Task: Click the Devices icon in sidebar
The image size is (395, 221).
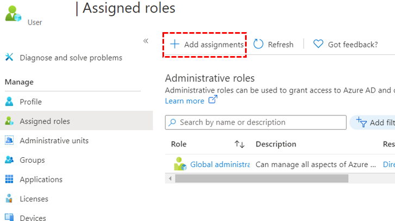Action: click(x=9, y=217)
